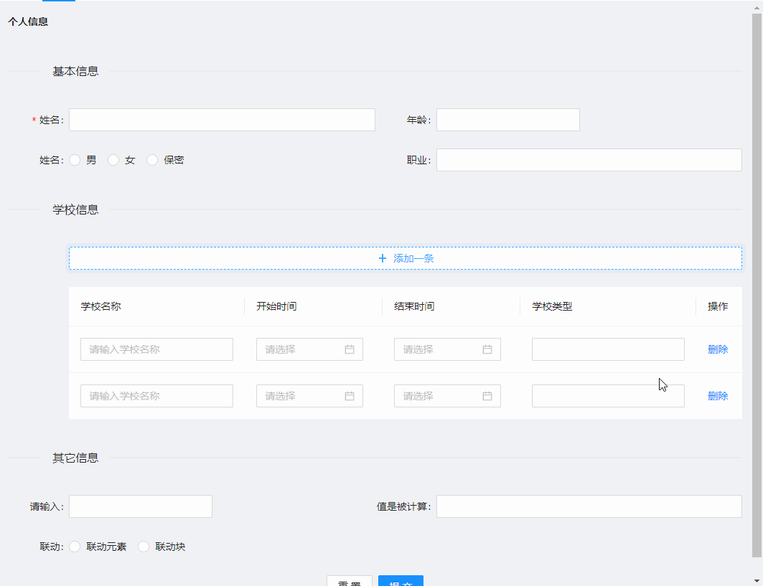Click calendar icon in first row 结束时间

click(487, 349)
